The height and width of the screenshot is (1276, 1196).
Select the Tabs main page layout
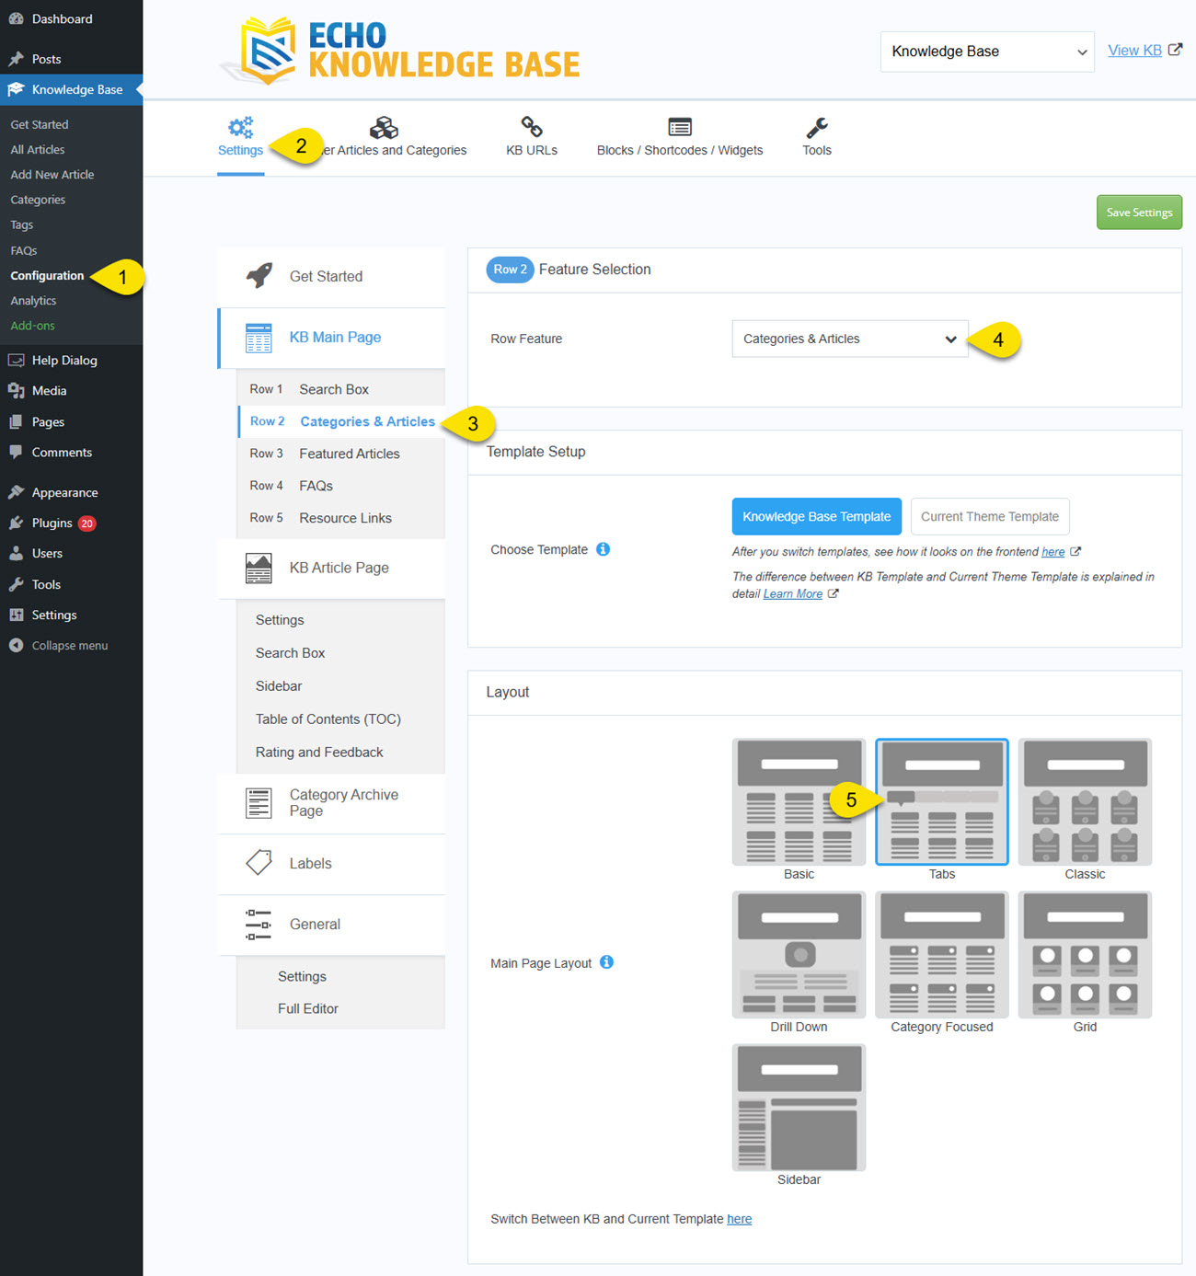941,801
